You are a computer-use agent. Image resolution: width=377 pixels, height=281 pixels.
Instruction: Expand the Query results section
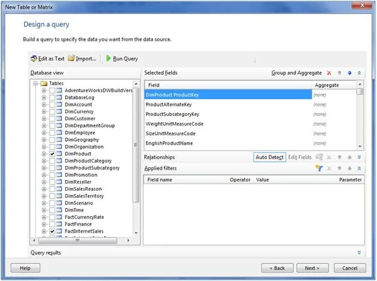[x=359, y=252]
